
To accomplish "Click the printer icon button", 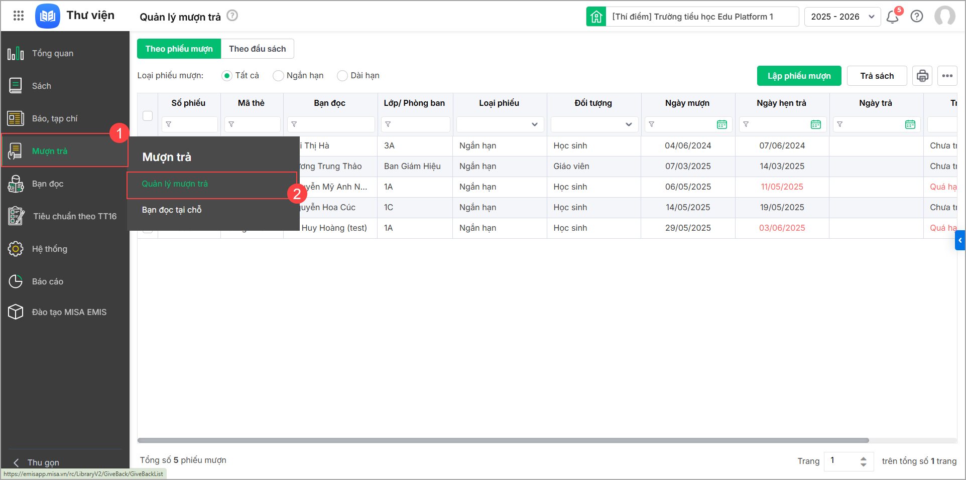I will click(x=922, y=76).
